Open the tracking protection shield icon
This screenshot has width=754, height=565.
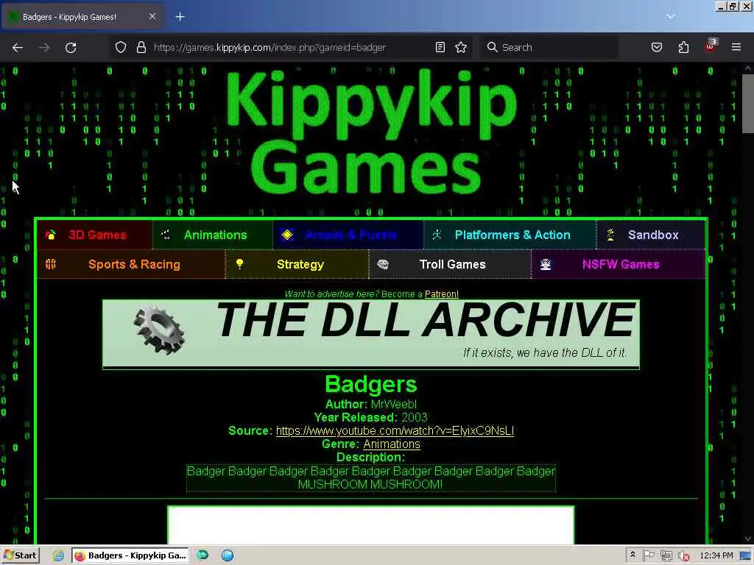[121, 47]
